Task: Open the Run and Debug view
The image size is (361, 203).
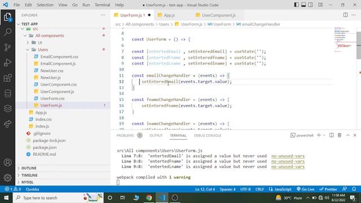Action: click(x=7, y=63)
